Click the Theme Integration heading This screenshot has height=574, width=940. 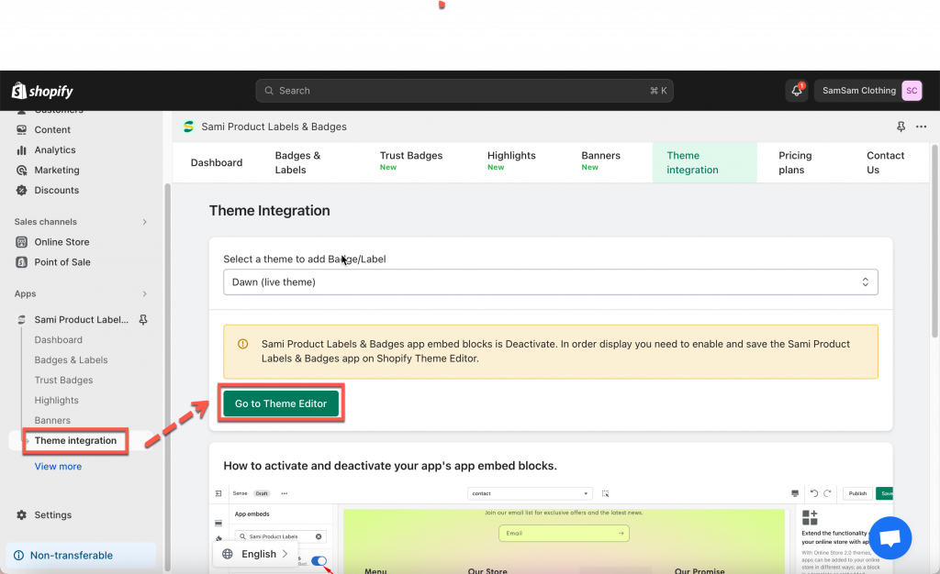tap(269, 211)
